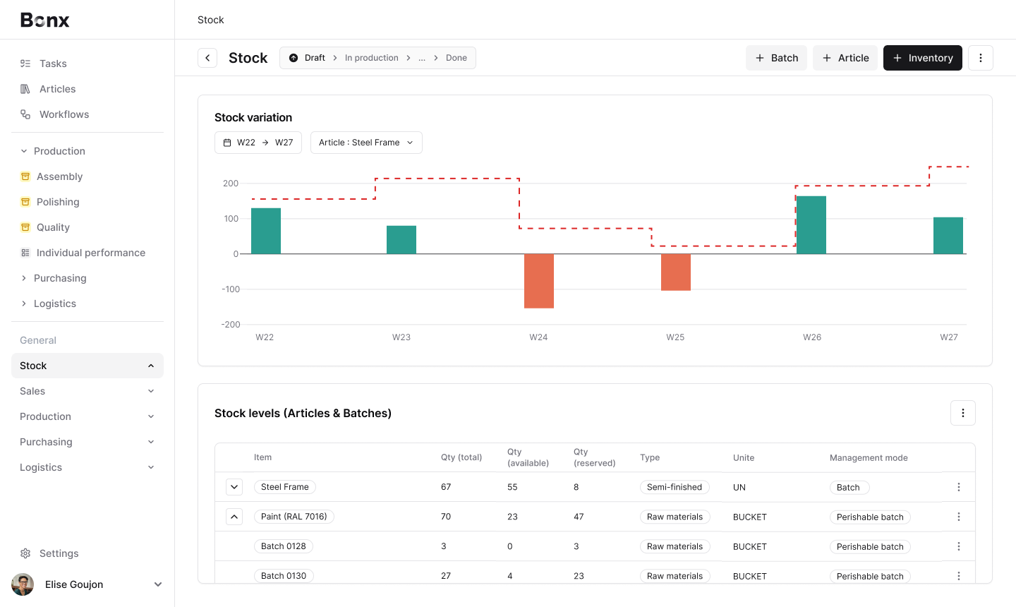Open row actions for Batch 0128
Viewport: 1016px width, 607px height.
click(958, 546)
